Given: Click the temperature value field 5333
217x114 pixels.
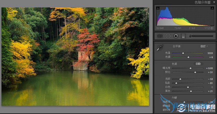Looking at the screenshot, I should pyautogui.click(x=210, y=53).
